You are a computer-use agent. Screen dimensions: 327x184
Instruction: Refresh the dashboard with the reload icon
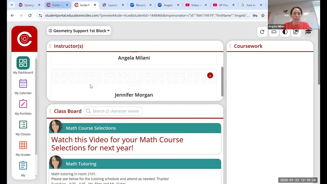[262, 32]
